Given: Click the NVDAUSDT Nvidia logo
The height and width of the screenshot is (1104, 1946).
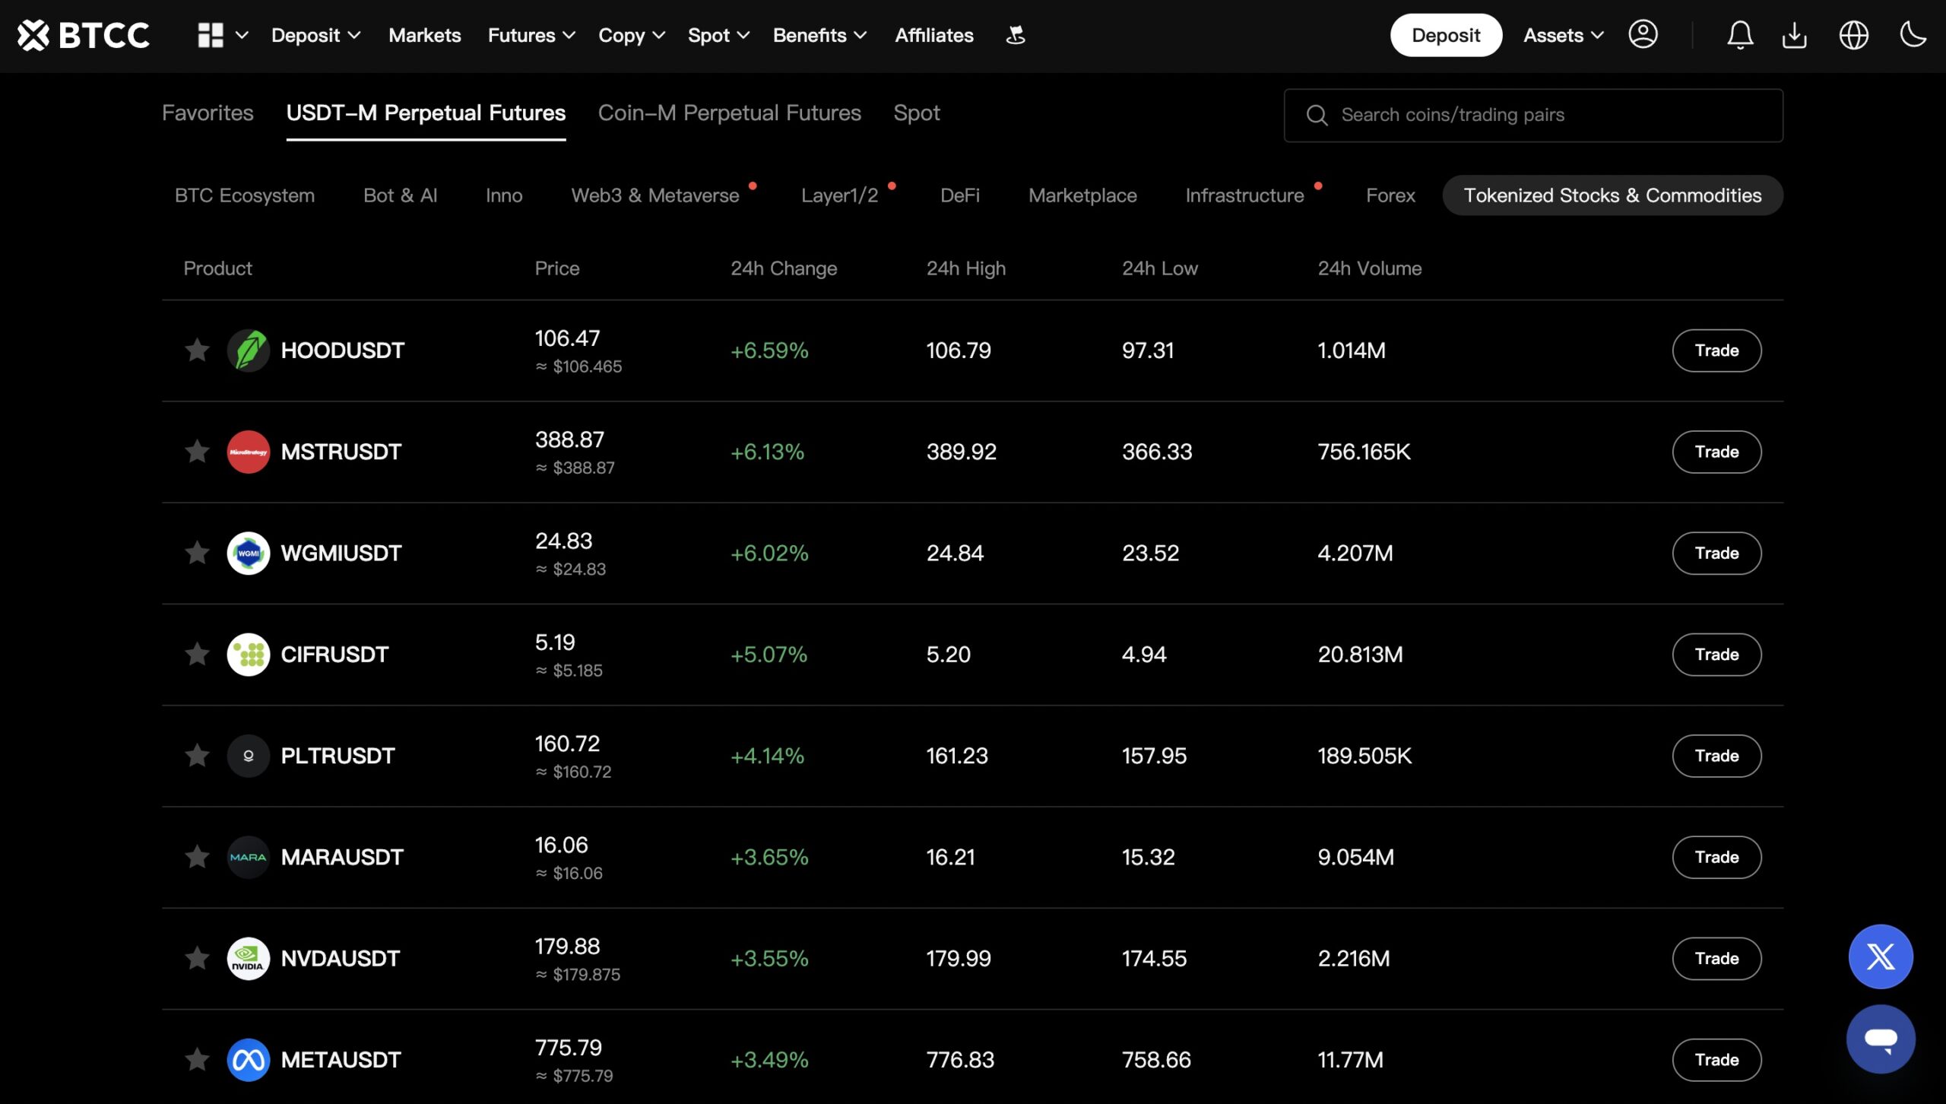Looking at the screenshot, I should tap(249, 959).
